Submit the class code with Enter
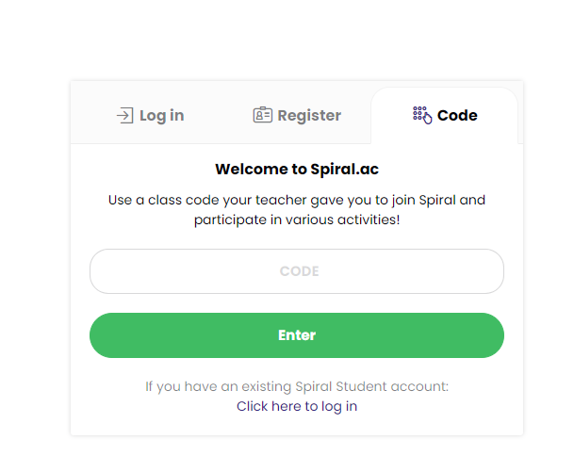 tap(297, 335)
